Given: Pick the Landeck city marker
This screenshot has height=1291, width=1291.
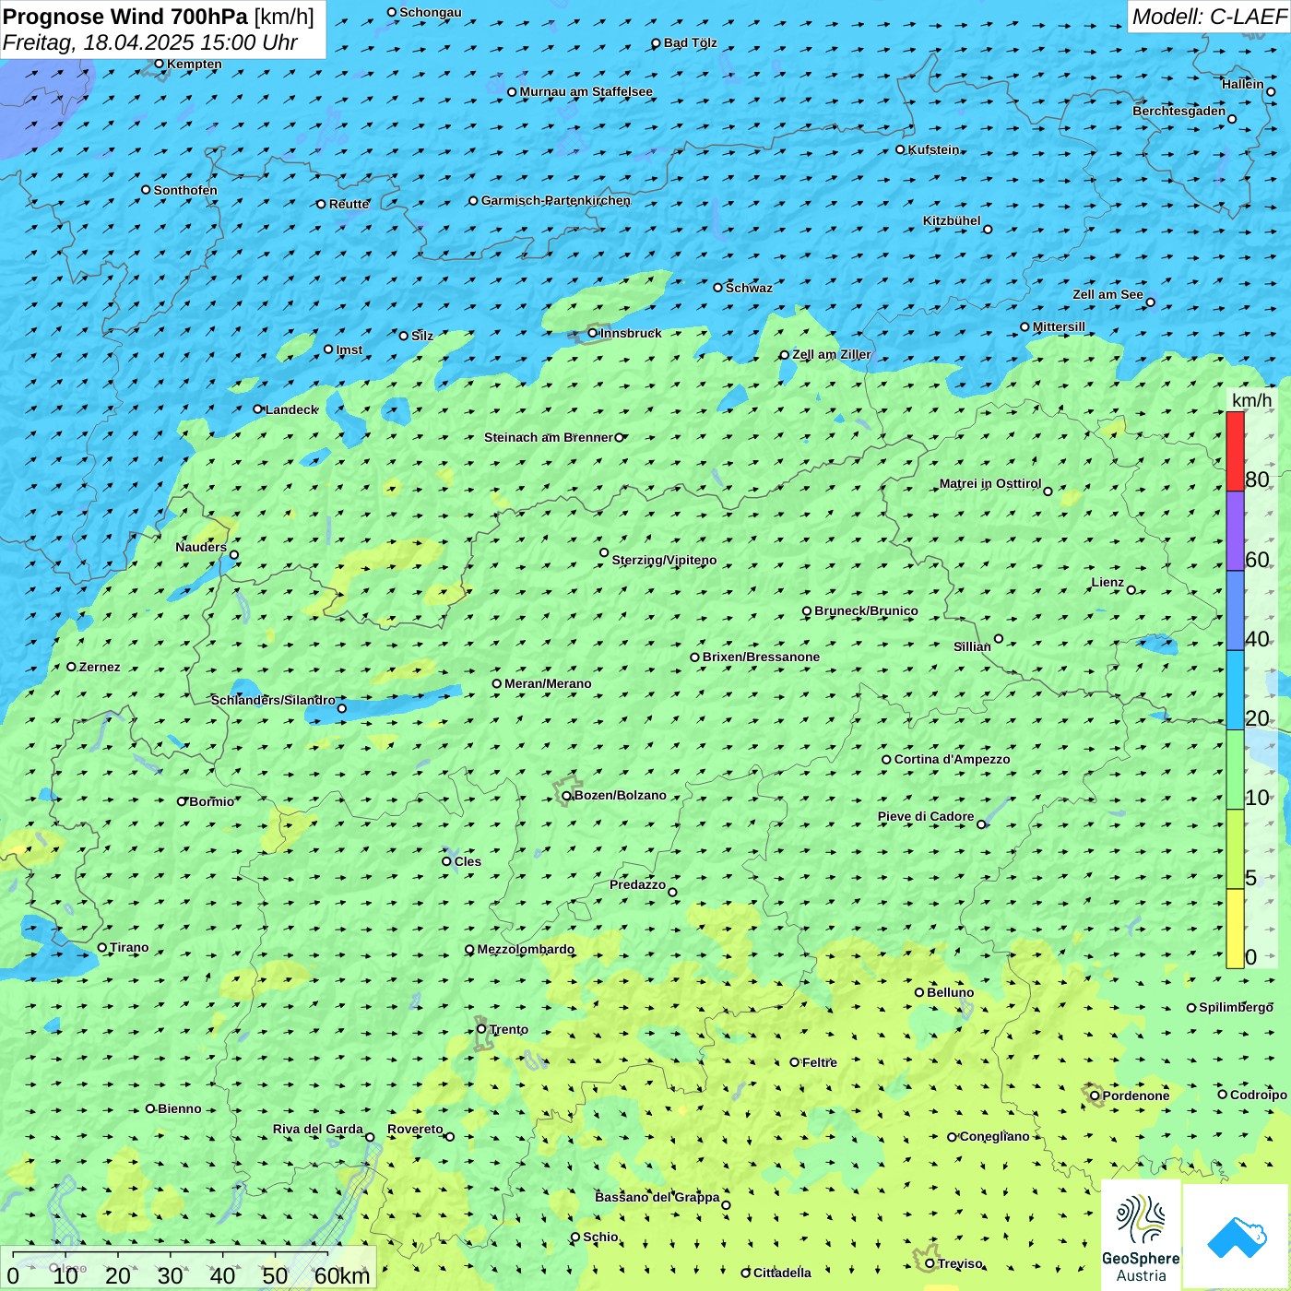Looking at the screenshot, I should point(258,409).
